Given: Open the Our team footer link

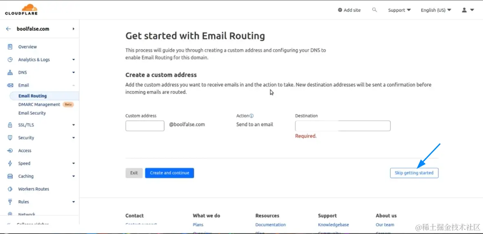Looking at the screenshot, I should (385, 225).
